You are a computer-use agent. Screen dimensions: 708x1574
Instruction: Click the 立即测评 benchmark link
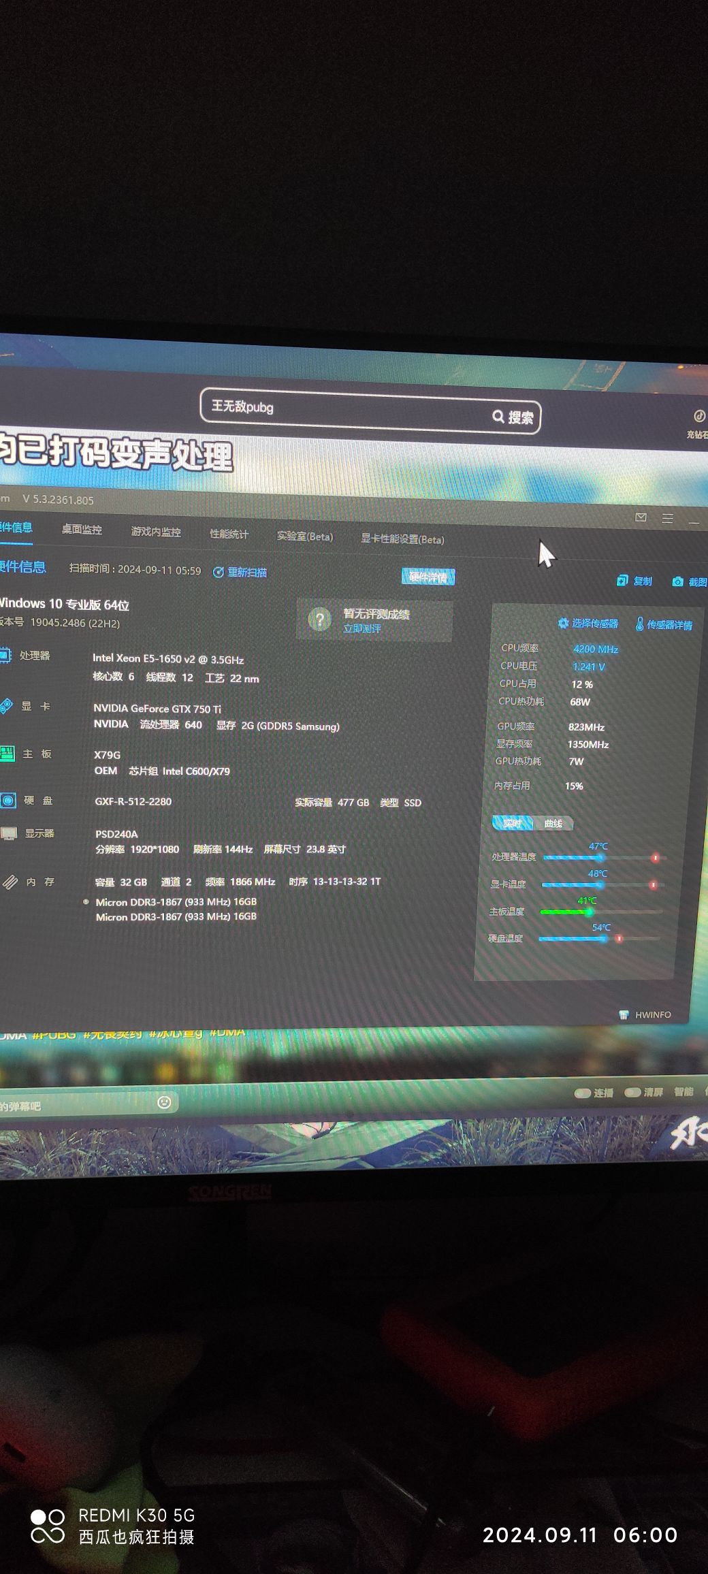point(362,628)
